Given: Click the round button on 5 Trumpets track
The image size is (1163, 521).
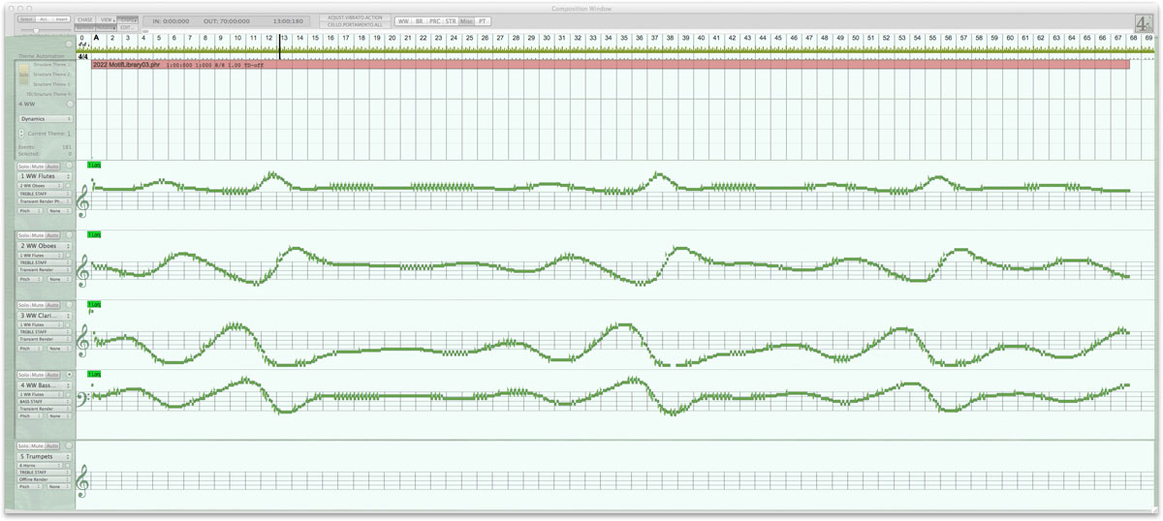Looking at the screenshot, I should tap(69, 445).
